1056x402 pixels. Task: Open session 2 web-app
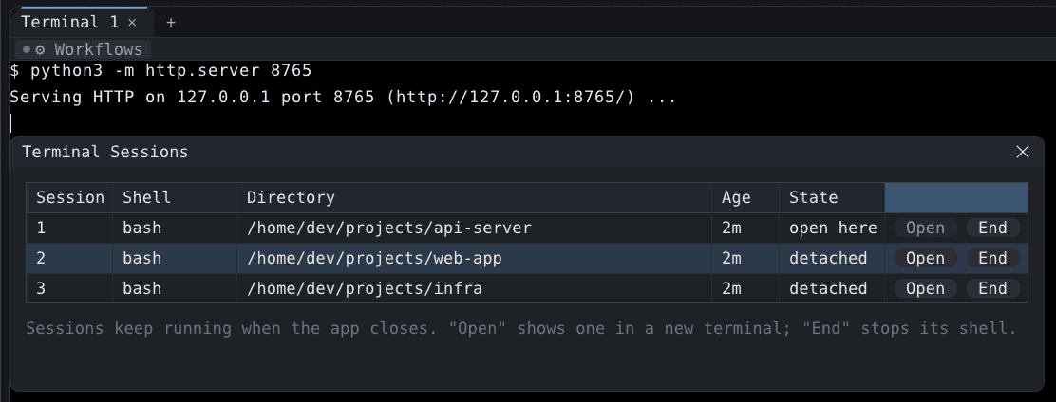[925, 258]
